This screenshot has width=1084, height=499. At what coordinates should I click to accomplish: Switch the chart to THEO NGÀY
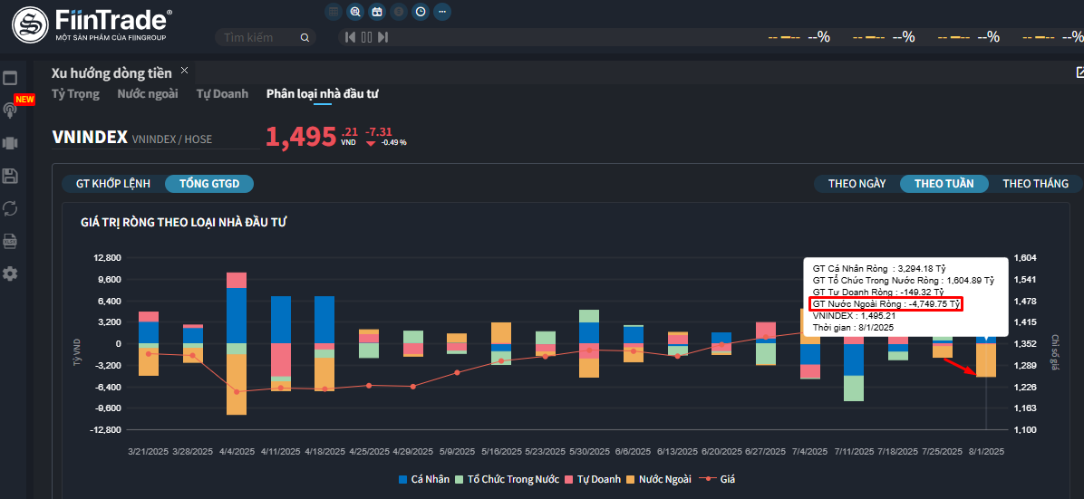point(857,184)
